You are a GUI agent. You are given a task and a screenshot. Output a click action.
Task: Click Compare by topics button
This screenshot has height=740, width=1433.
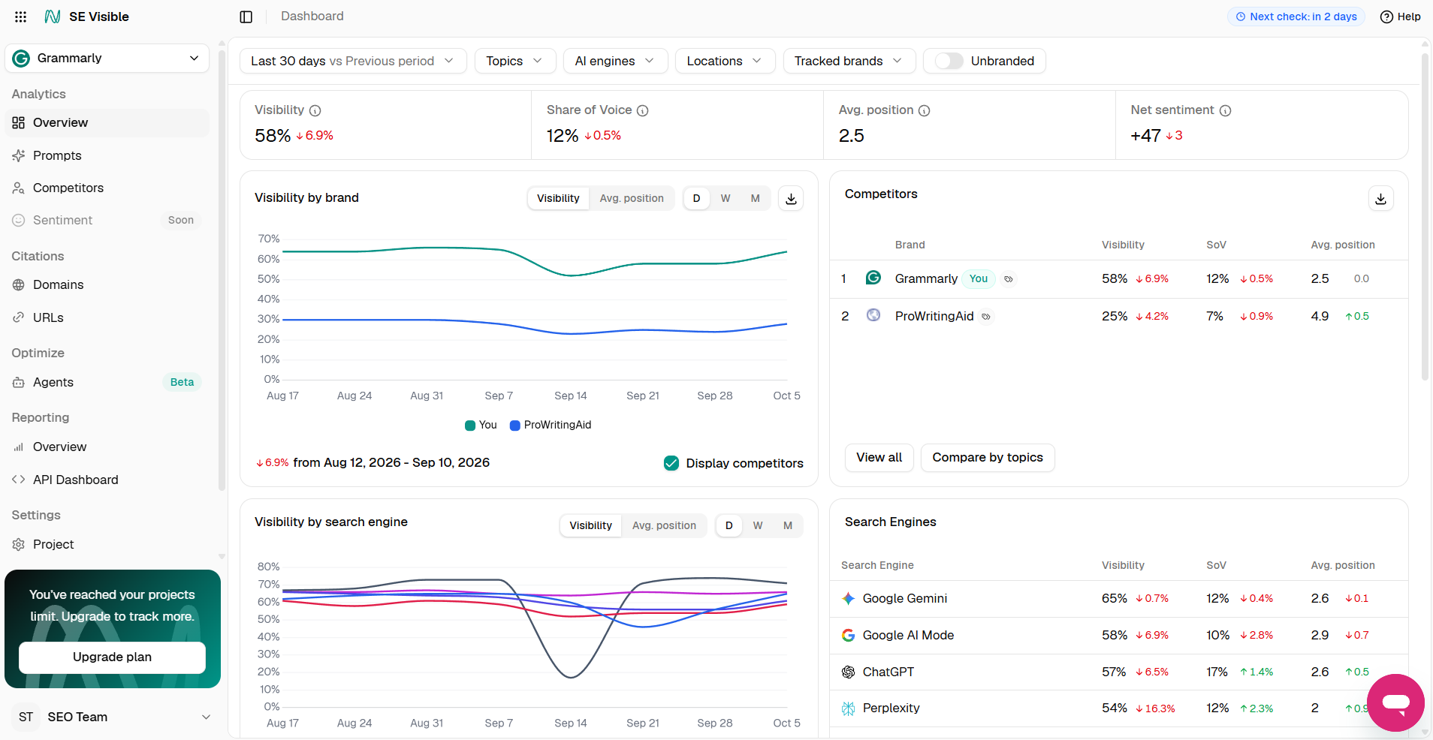point(988,458)
